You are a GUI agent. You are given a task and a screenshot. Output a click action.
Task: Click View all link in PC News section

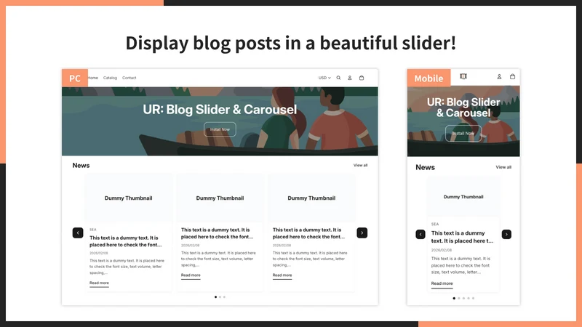pos(360,166)
